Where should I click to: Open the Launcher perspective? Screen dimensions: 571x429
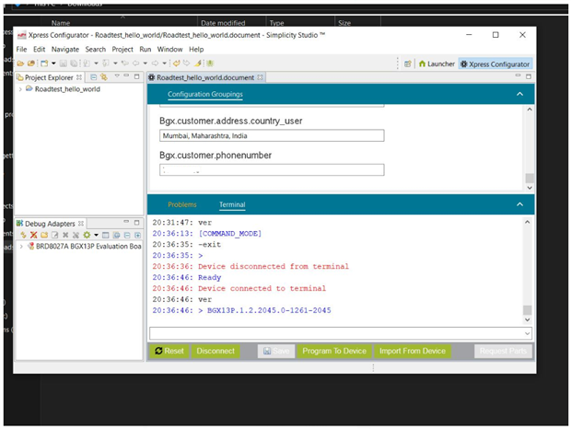coord(437,64)
